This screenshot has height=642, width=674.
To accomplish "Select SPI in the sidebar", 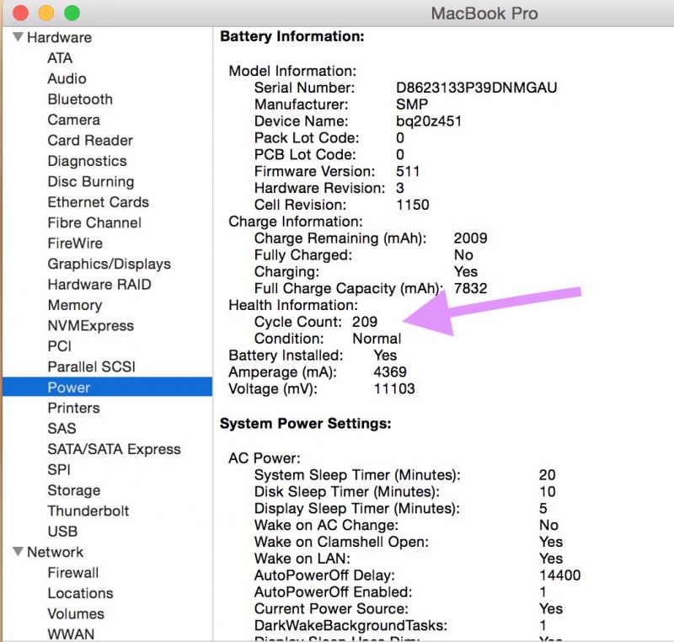I will (x=59, y=469).
